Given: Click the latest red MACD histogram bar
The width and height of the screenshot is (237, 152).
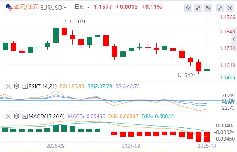Looking at the screenshot, I should pos(207,137).
